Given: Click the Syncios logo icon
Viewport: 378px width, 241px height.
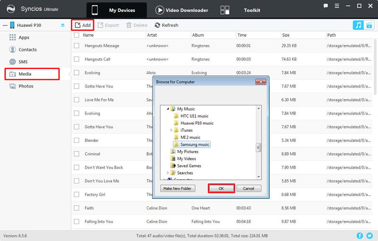Looking at the screenshot, I should (x=10, y=9).
